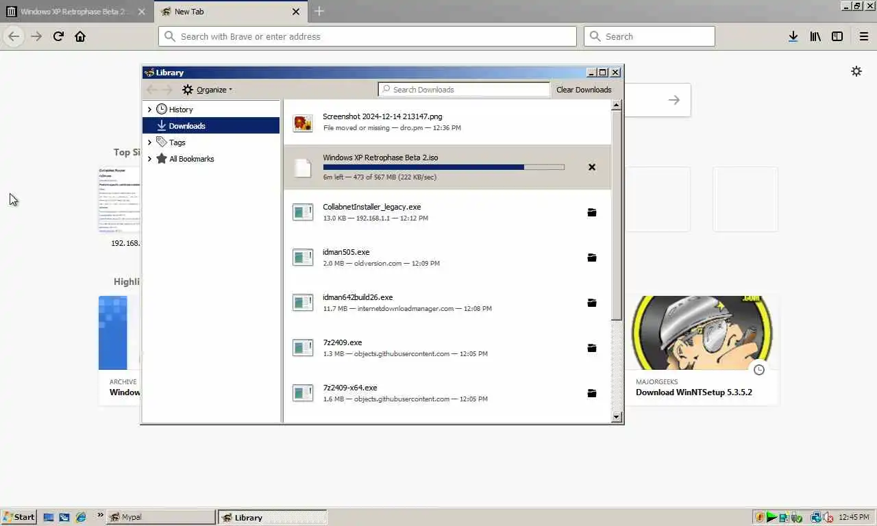Image resolution: width=877 pixels, height=526 pixels.
Task: Open the Organize dropdown in Library
Action: point(208,90)
